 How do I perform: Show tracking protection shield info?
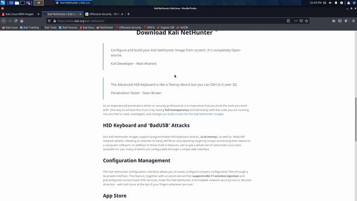tap(49, 21)
